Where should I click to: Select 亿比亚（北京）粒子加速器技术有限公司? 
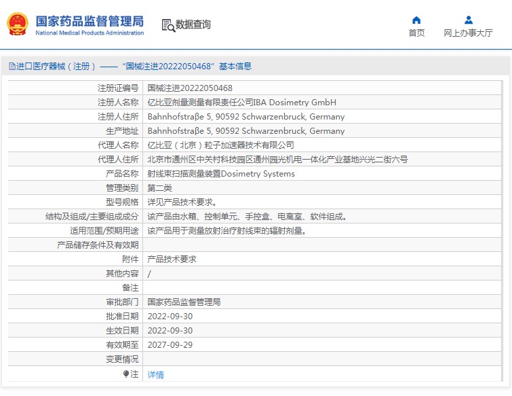(220, 145)
